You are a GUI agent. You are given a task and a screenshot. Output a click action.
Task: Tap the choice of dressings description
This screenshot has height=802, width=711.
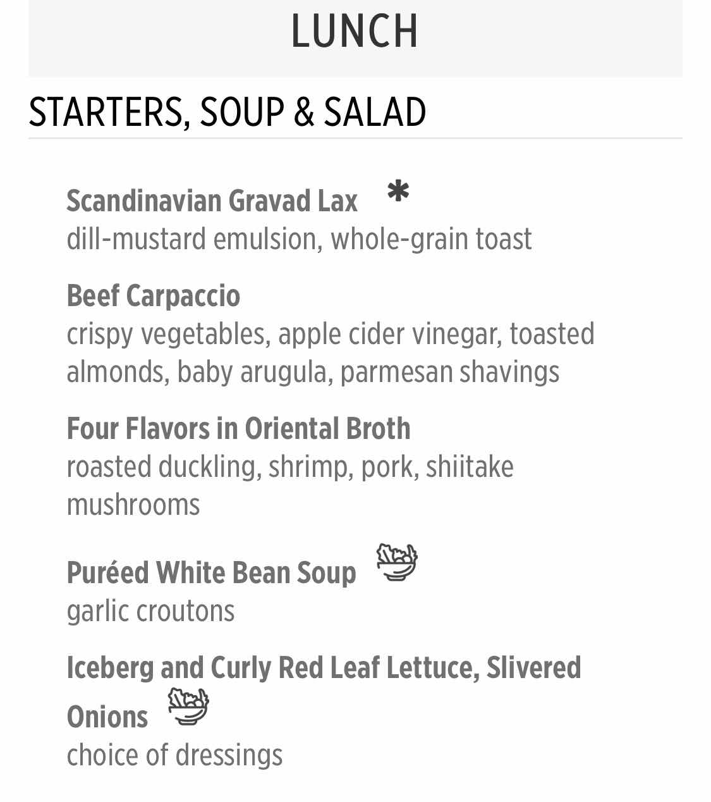(174, 755)
